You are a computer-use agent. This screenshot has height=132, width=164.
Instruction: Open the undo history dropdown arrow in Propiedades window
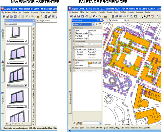coord(96,16)
